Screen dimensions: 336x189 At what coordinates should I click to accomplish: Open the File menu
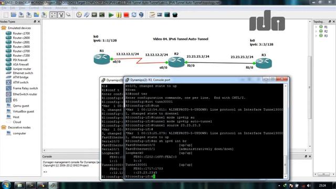[x=4, y=8]
